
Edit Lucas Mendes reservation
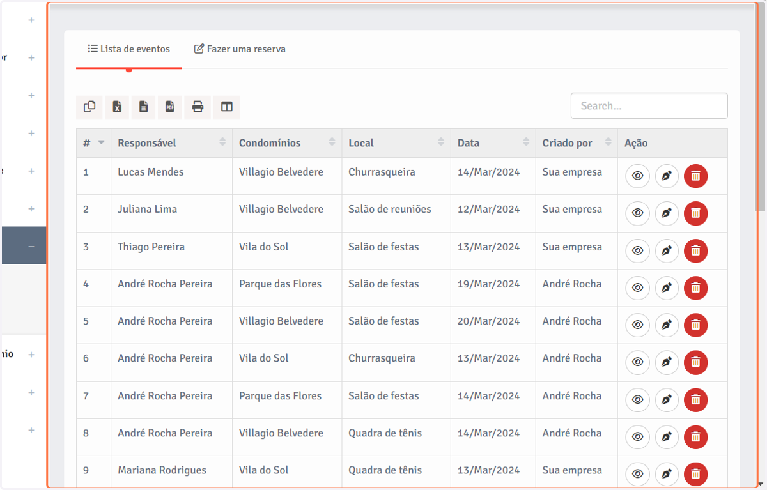667,176
